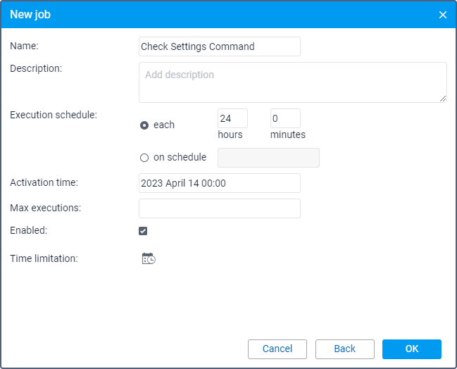
Task: Click the grayed-out on schedule field
Action: (268, 158)
